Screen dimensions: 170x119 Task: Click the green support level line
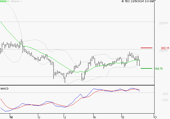146,68
